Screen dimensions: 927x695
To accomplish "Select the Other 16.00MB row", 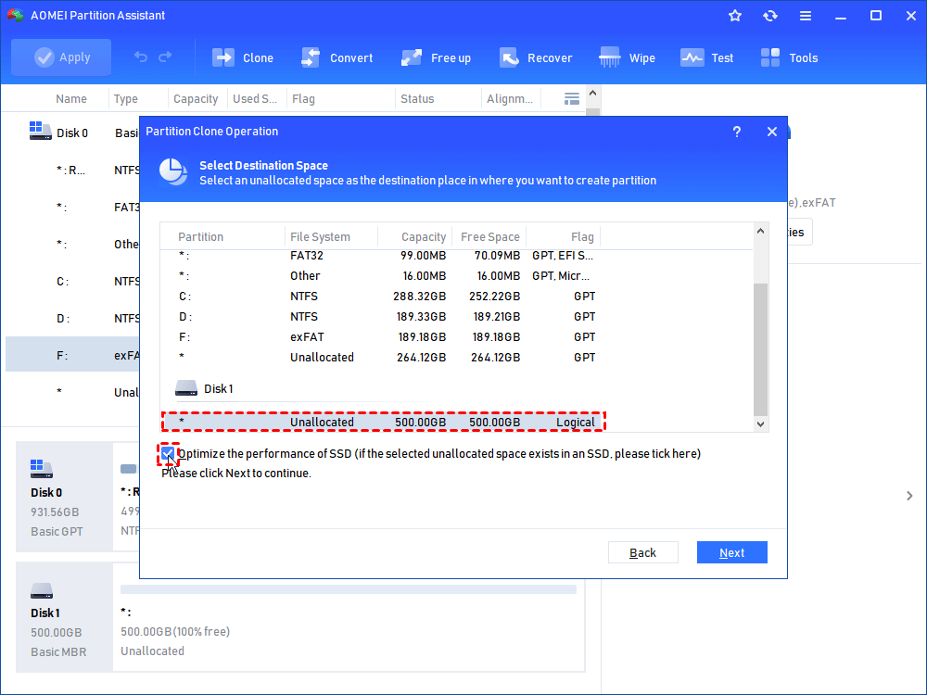I will (x=383, y=276).
